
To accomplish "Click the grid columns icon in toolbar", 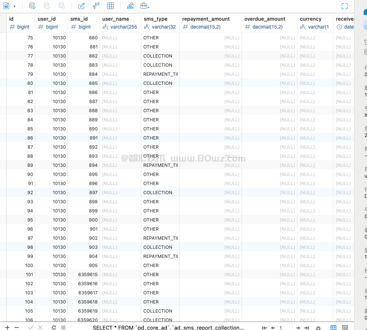I will pyautogui.click(x=111, y=6).
